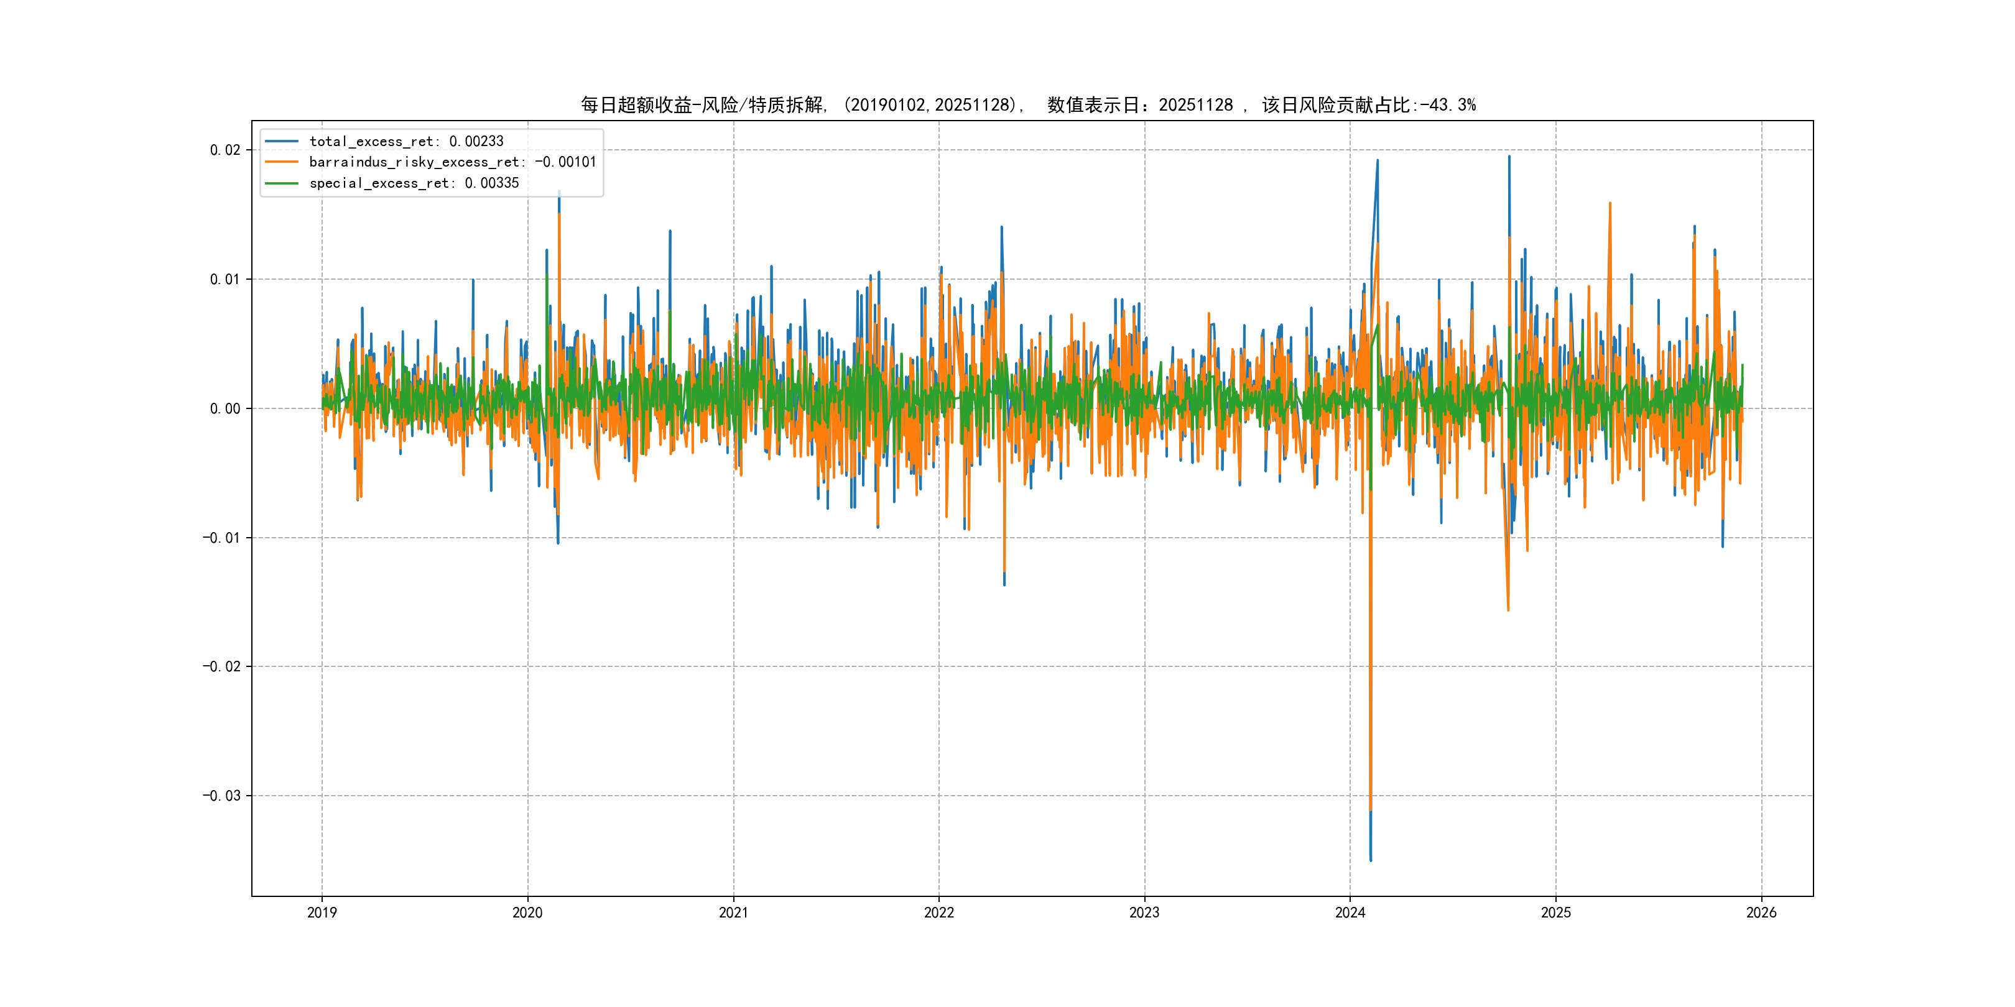Click the 0.01 y-axis tick label
This screenshot has height=1007, width=2015.
point(225,279)
